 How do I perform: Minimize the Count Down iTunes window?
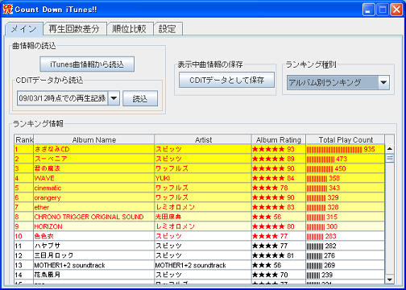click(368, 10)
